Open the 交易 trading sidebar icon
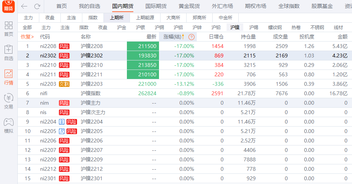The width and height of the screenshot is (352, 184). click(8, 102)
